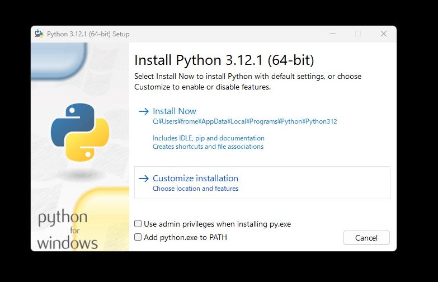438x282 pixels.
Task: Minimize the Python Setup window
Action: click(x=332, y=34)
